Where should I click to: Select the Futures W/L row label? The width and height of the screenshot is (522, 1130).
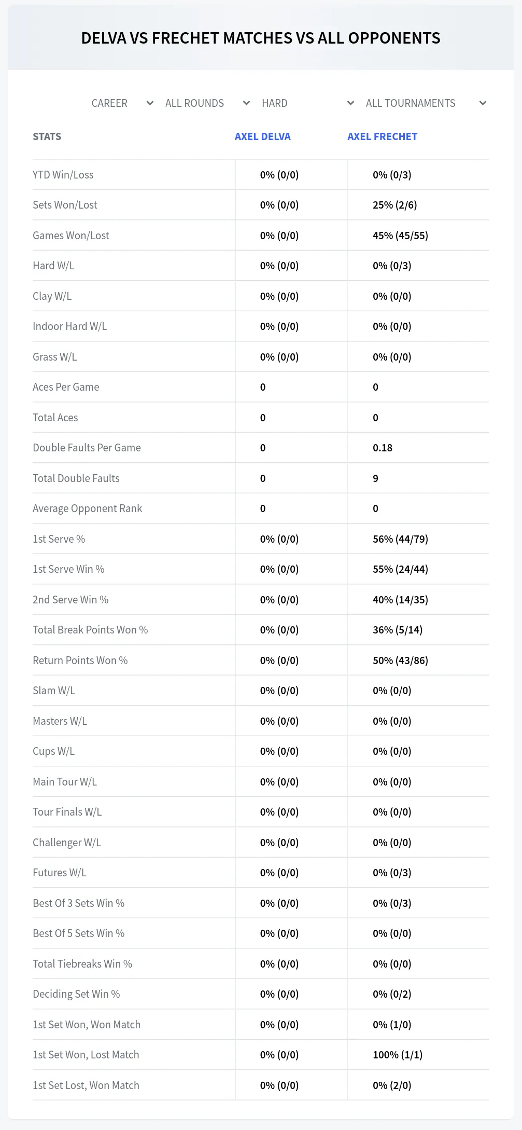point(60,873)
